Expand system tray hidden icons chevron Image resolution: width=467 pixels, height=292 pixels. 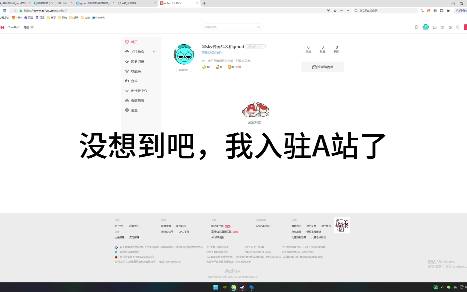point(442,287)
